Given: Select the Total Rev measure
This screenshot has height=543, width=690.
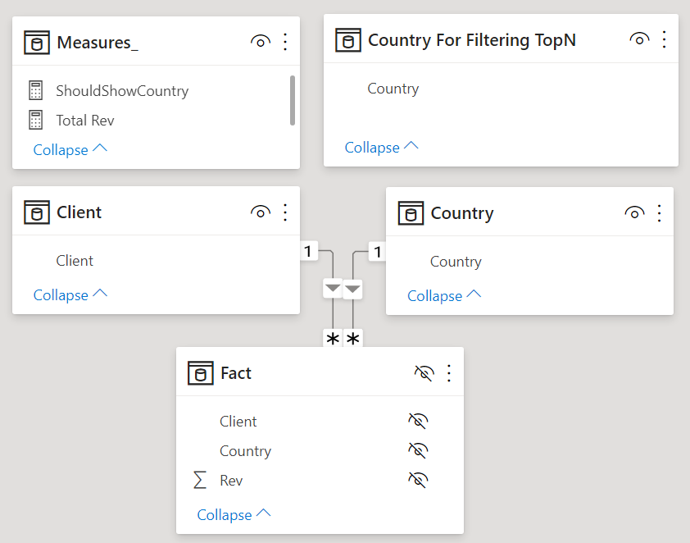Looking at the screenshot, I should [x=85, y=121].
